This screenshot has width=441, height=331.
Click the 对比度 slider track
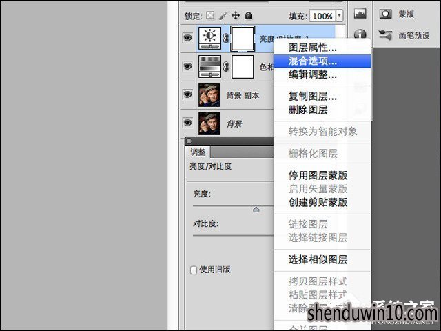[x=233, y=235]
